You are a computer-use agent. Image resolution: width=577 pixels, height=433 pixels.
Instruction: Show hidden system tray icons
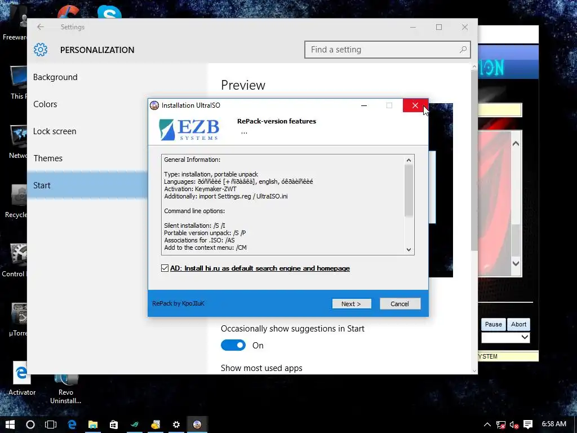(x=487, y=425)
